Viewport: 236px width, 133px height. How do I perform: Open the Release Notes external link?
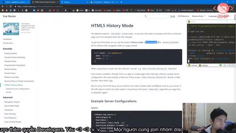point(198,16)
